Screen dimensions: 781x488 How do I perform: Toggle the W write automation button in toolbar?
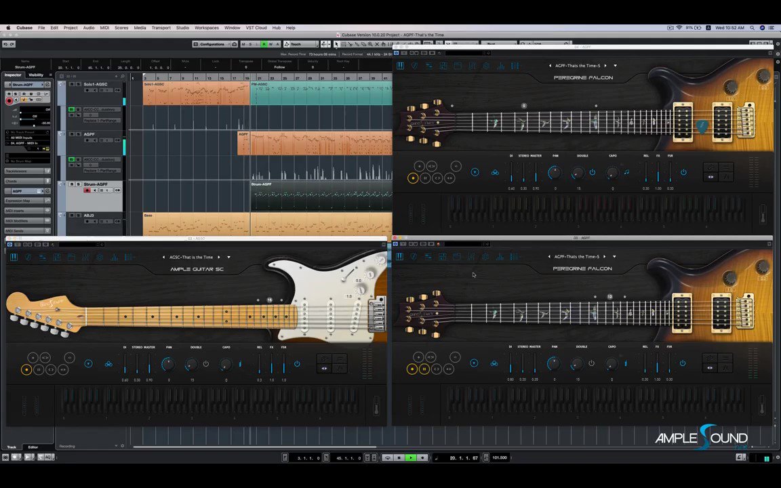point(271,44)
